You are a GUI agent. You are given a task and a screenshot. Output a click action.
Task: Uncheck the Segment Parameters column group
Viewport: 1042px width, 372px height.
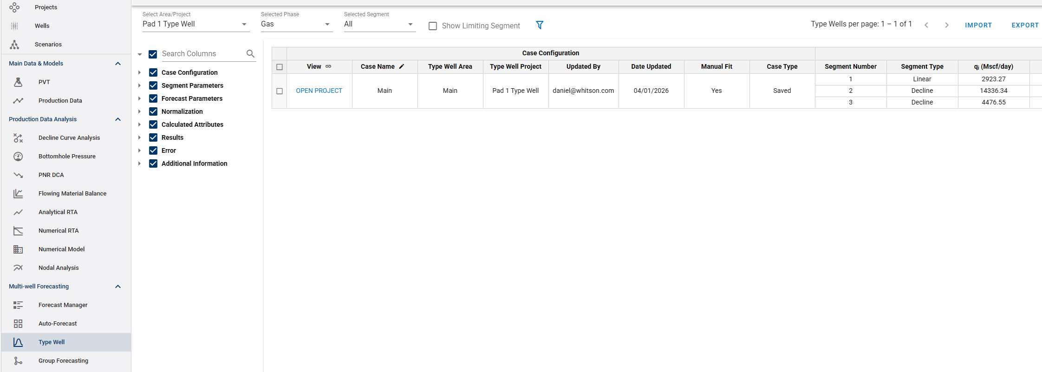(x=153, y=85)
